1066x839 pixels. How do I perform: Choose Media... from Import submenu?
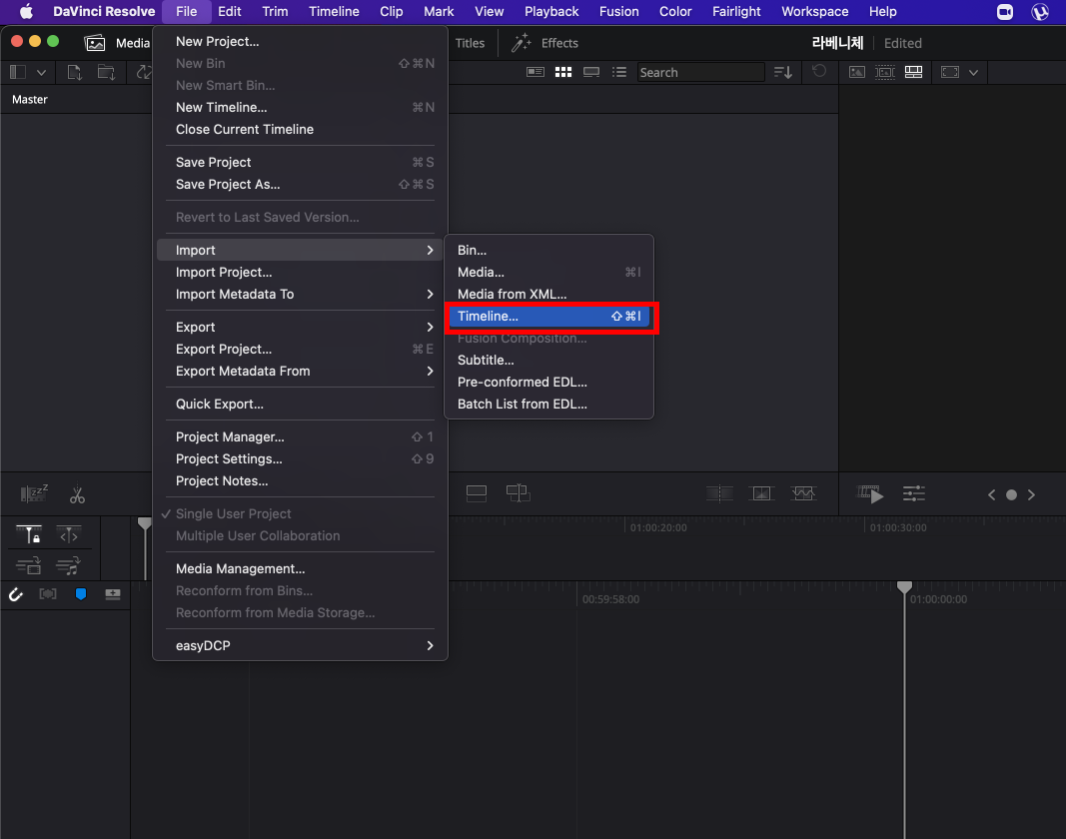click(x=549, y=272)
